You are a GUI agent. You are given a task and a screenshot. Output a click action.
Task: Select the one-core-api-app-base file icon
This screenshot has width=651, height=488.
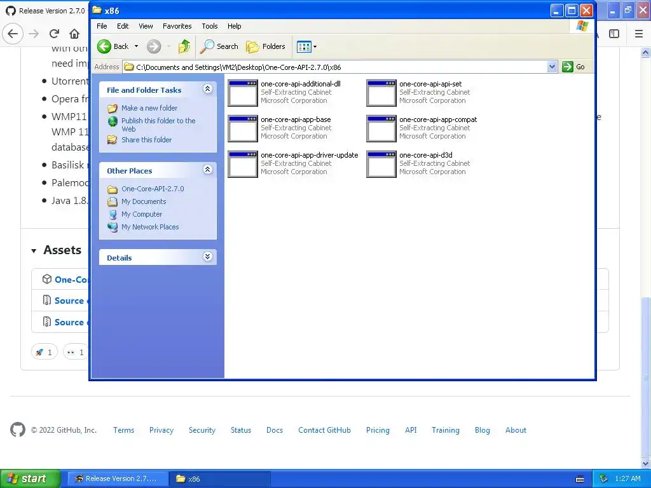[243, 128]
